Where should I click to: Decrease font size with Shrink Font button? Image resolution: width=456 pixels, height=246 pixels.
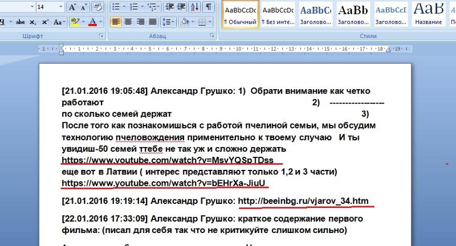[83, 7]
